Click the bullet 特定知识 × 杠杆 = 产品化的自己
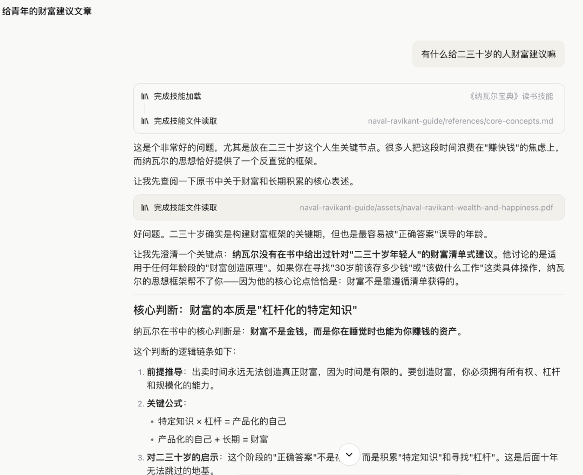The width and height of the screenshot is (583, 475). coord(222,422)
